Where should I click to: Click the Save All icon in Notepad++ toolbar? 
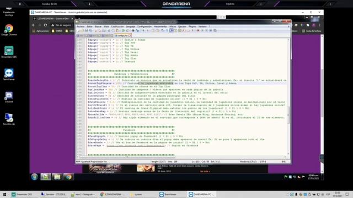pyautogui.click(x=90, y=31)
